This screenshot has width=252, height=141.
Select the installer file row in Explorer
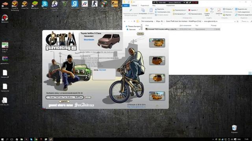(182, 29)
